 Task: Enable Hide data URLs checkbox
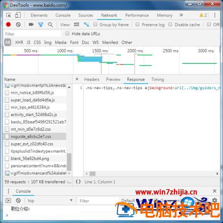pos(67,33)
